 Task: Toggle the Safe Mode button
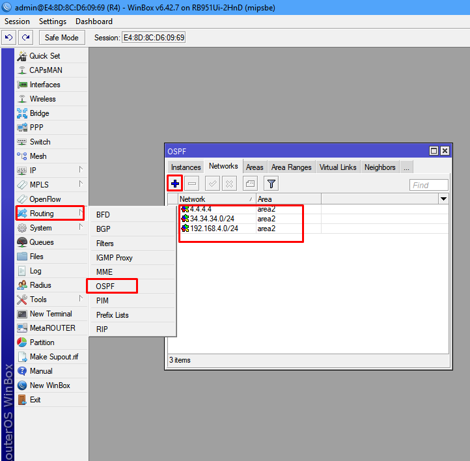click(62, 38)
